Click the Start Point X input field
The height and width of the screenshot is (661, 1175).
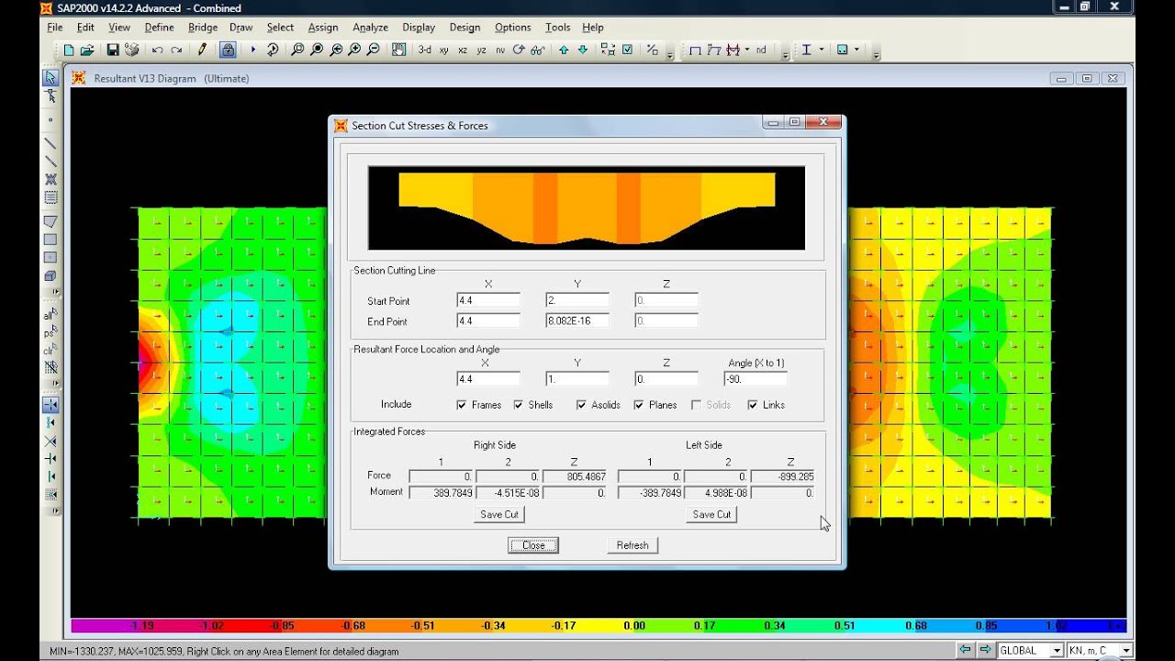pos(488,301)
